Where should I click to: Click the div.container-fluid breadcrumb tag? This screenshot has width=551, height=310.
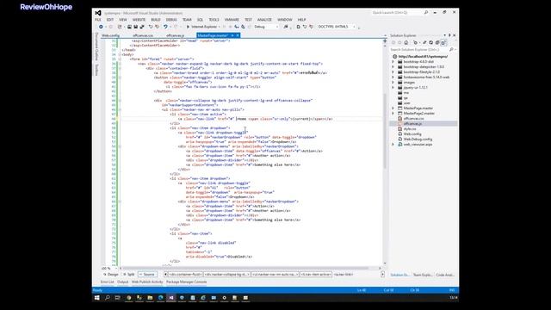coord(185,274)
